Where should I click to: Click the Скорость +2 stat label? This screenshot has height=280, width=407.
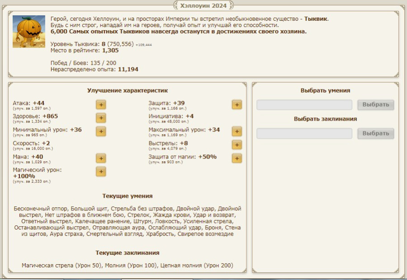31,143
